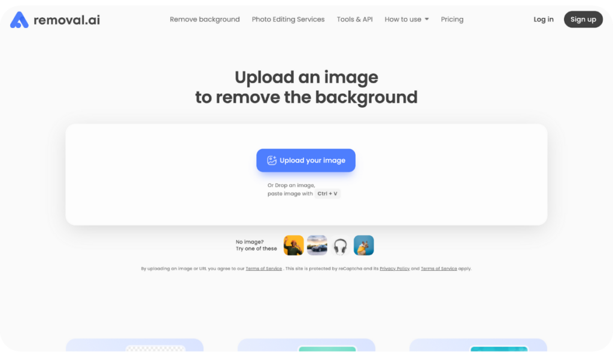The height and width of the screenshot is (357, 613).
Task: Open the Tools & API menu
Action: pos(354,19)
